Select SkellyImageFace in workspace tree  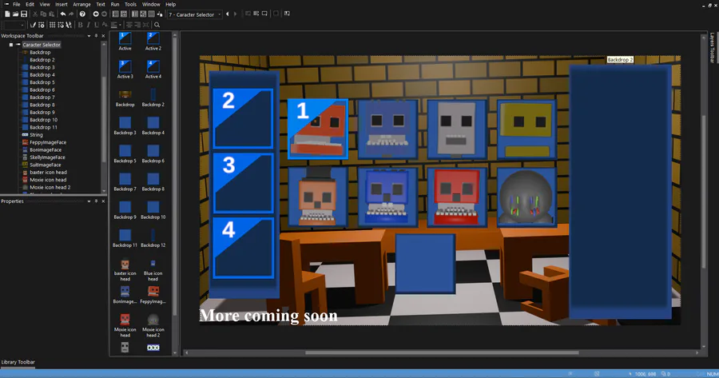pyautogui.click(x=47, y=157)
